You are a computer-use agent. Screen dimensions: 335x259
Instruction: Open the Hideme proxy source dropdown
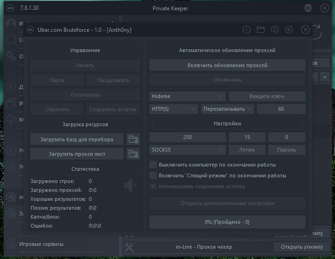pos(187,96)
